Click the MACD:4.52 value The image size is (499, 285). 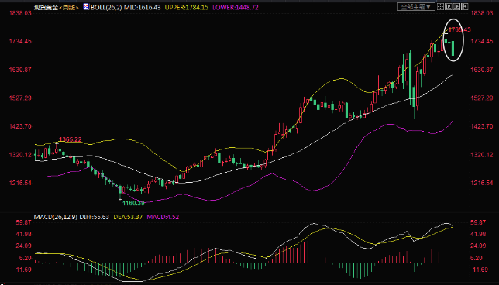tap(163, 217)
